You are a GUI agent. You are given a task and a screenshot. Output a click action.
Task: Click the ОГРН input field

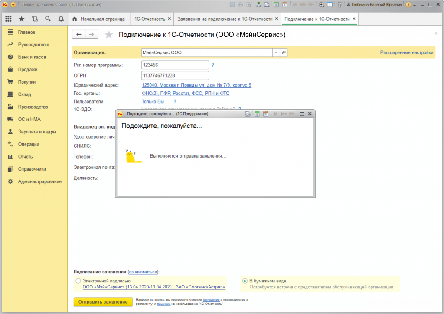pos(175,75)
